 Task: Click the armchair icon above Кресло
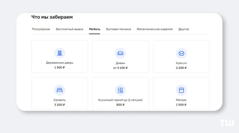[x=181, y=53]
